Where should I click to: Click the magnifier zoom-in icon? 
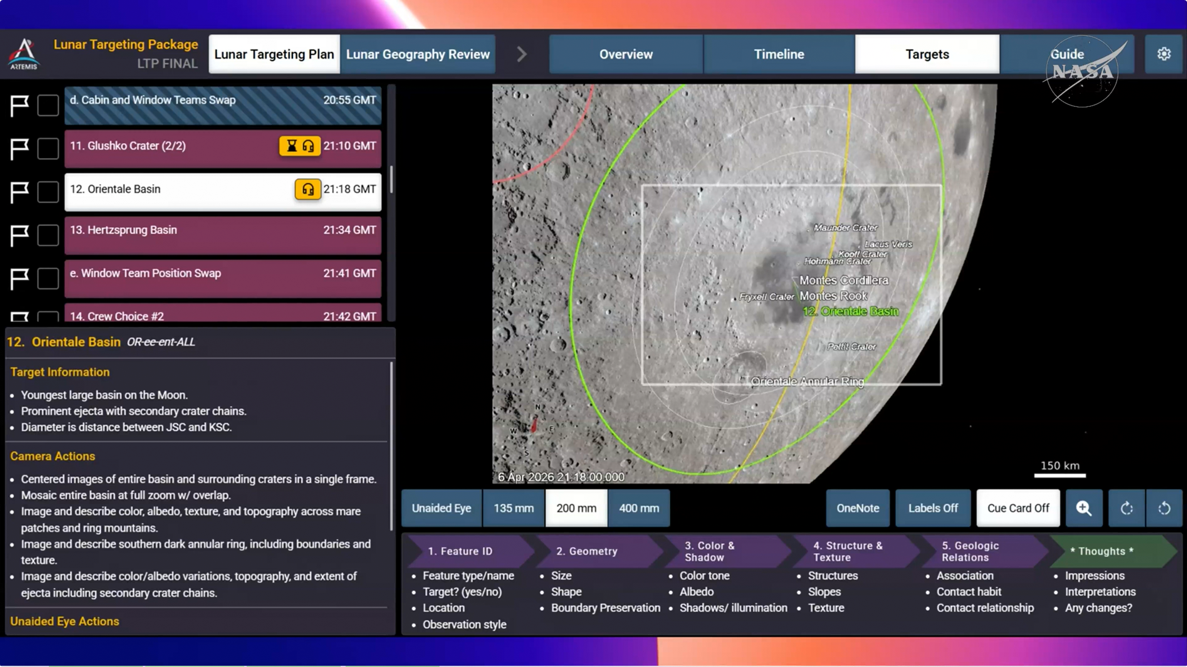pyautogui.click(x=1083, y=508)
